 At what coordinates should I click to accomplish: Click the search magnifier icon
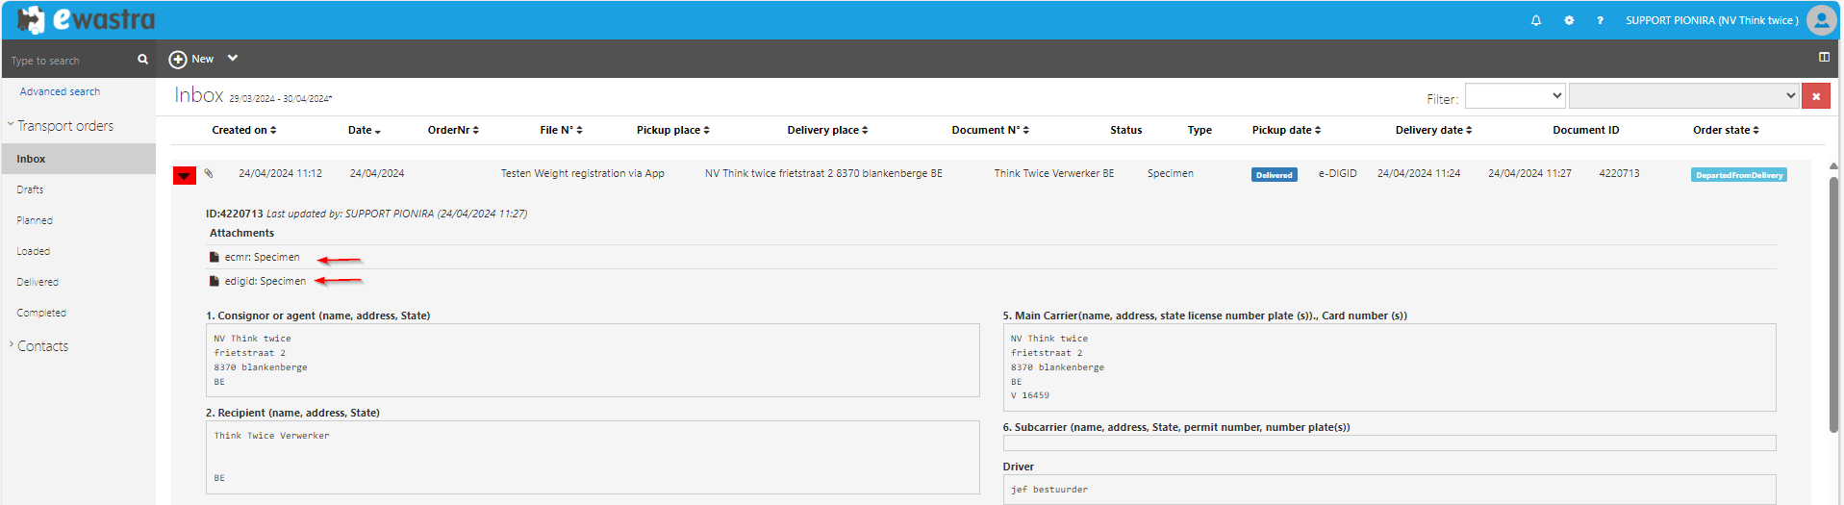[x=142, y=60]
